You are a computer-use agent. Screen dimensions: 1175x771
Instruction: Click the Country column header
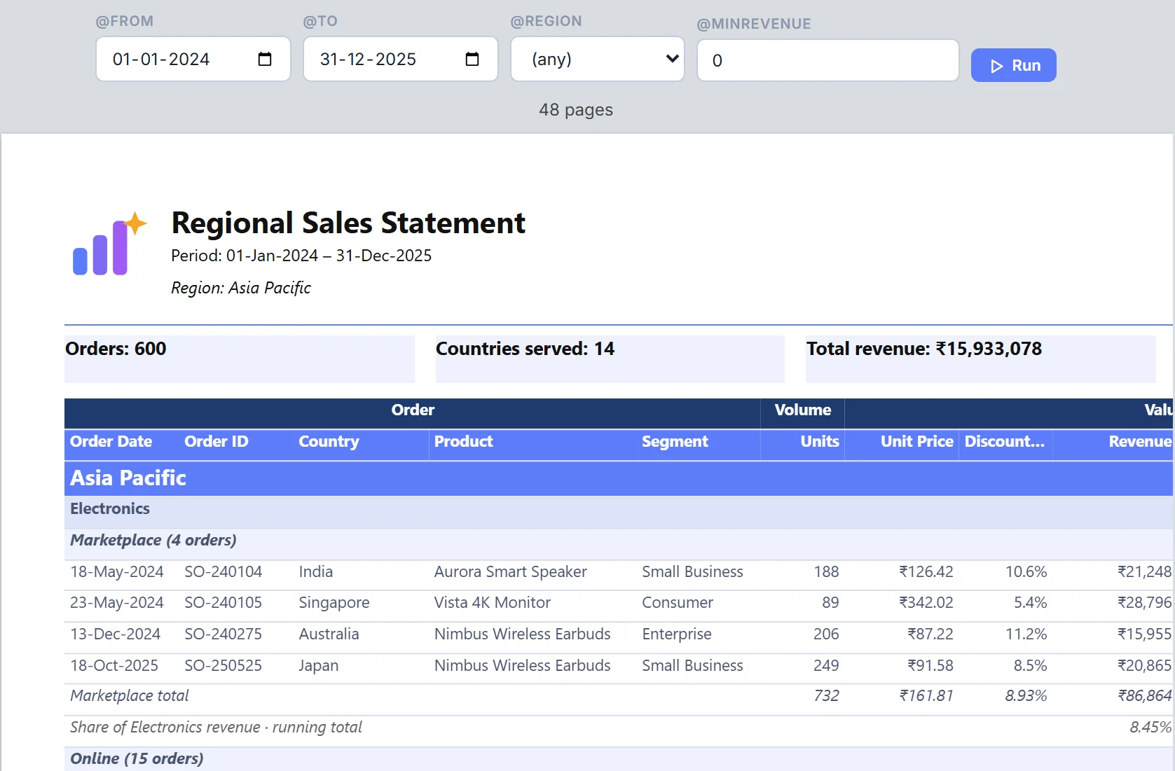point(329,442)
